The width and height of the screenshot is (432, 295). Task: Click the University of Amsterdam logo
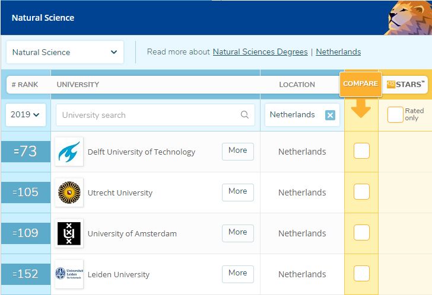point(69,233)
